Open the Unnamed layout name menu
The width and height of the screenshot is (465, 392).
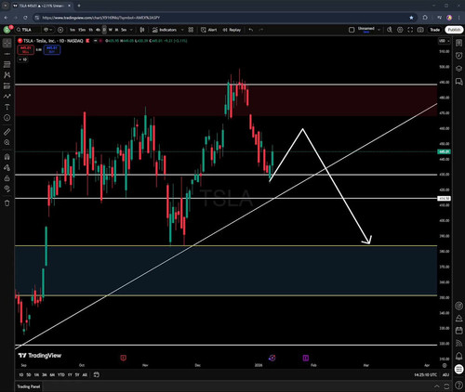(x=366, y=30)
